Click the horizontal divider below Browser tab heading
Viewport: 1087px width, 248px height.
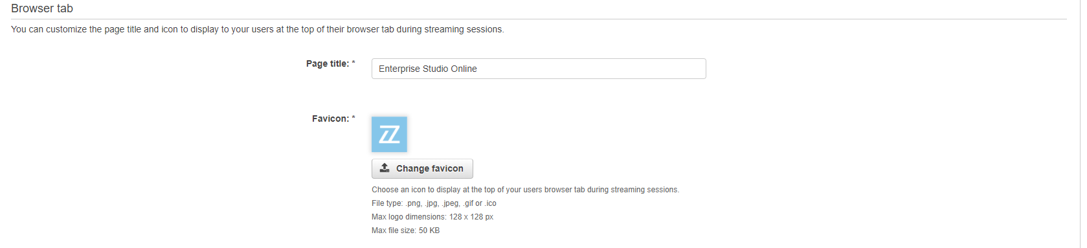(x=539, y=19)
